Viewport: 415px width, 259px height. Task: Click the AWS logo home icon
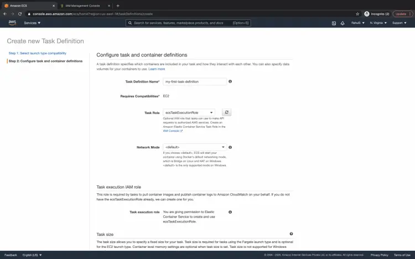(12, 23)
